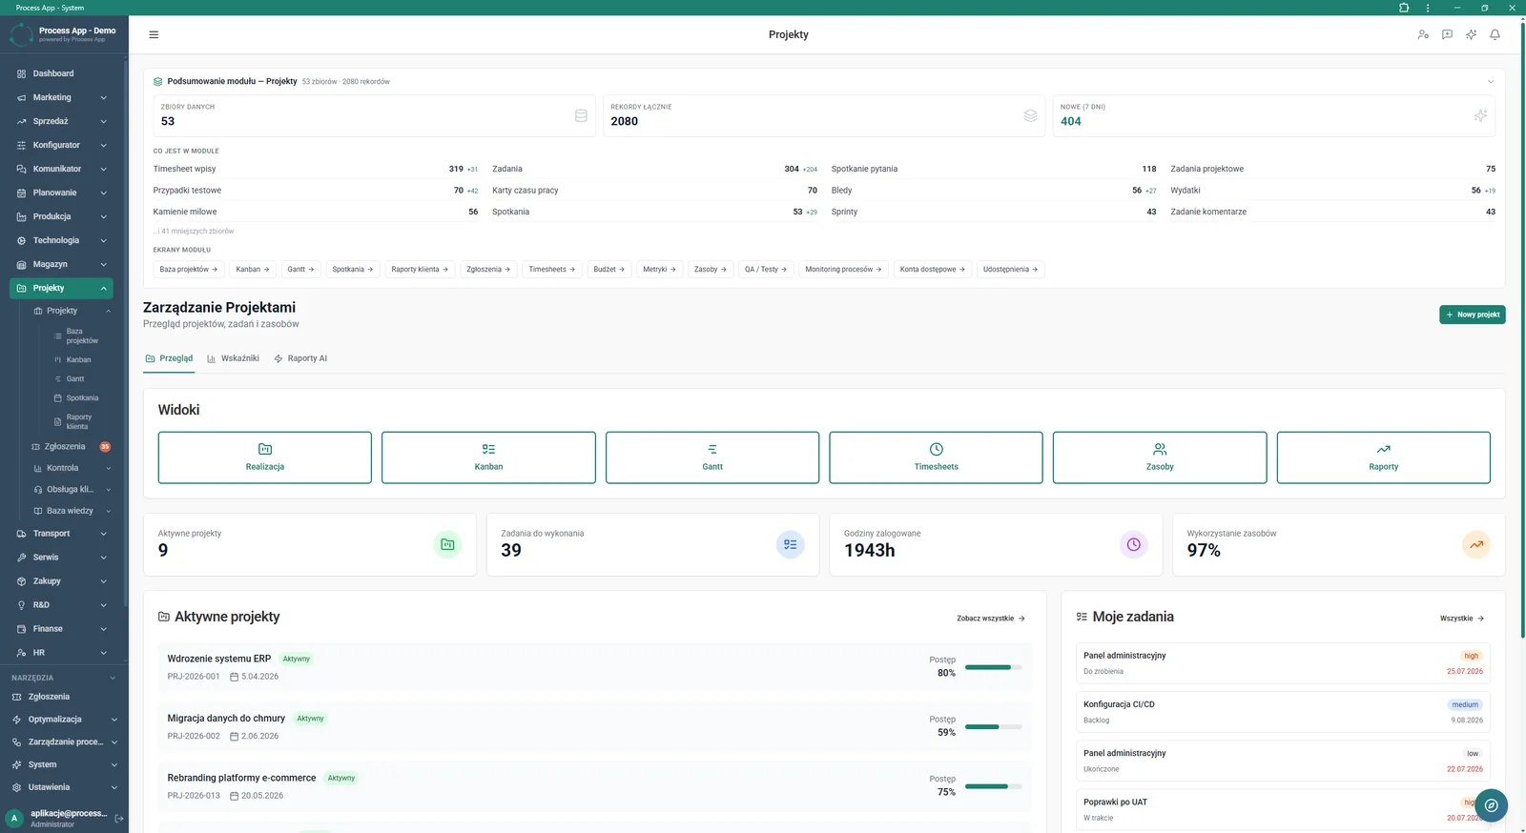The height and width of the screenshot is (833, 1526).
Task: Open Raporty klienta in sidebar tree
Action: 79,421
